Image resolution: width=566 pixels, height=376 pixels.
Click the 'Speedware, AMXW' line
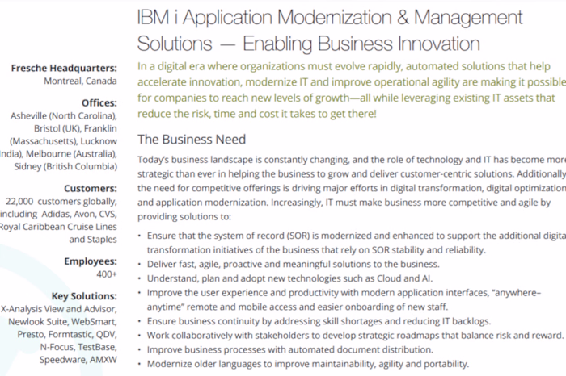pos(78,360)
